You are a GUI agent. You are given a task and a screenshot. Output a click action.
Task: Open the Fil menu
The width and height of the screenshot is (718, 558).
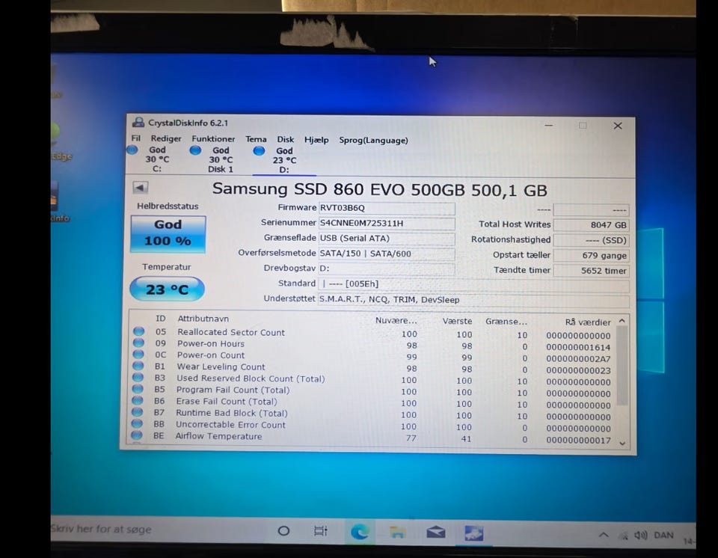tap(135, 138)
